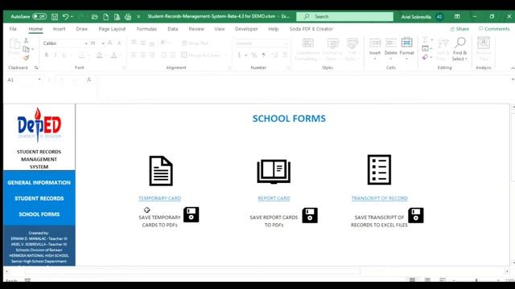The width and height of the screenshot is (515, 289).
Task: Expand the formula bar chevron
Action: tap(513, 79)
